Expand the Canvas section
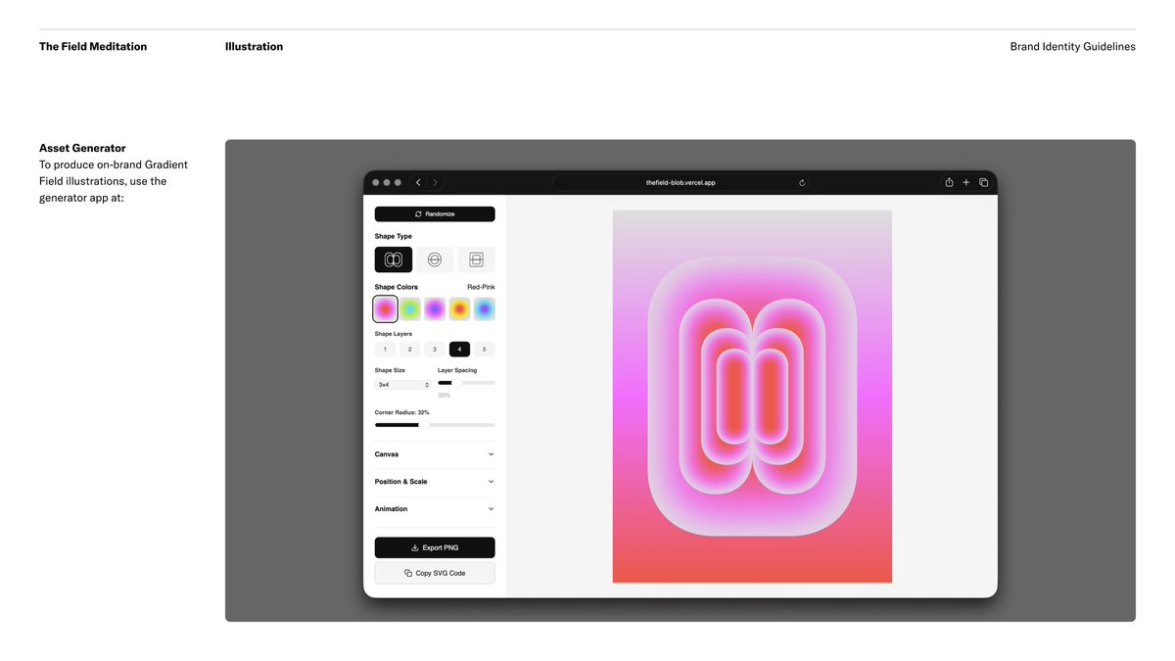This screenshot has width=1175, height=661. (435, 454)
